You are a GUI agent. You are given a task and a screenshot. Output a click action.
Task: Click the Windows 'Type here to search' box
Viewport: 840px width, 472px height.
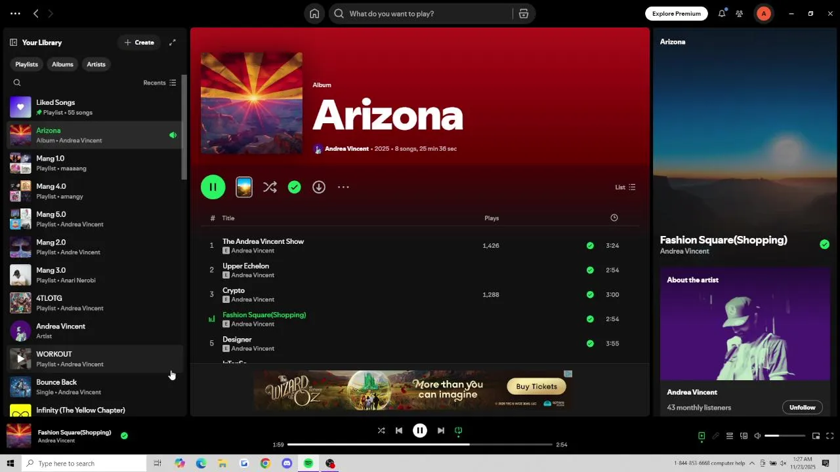(x=84, y=463)
